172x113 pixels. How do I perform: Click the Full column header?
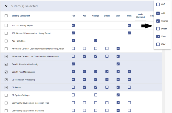[x=73, y=16]
